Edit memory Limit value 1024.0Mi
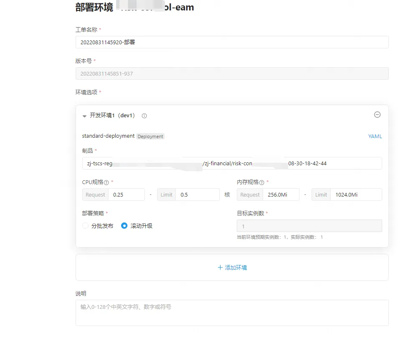This screenshot has width=416, height=341. (356, 194)
